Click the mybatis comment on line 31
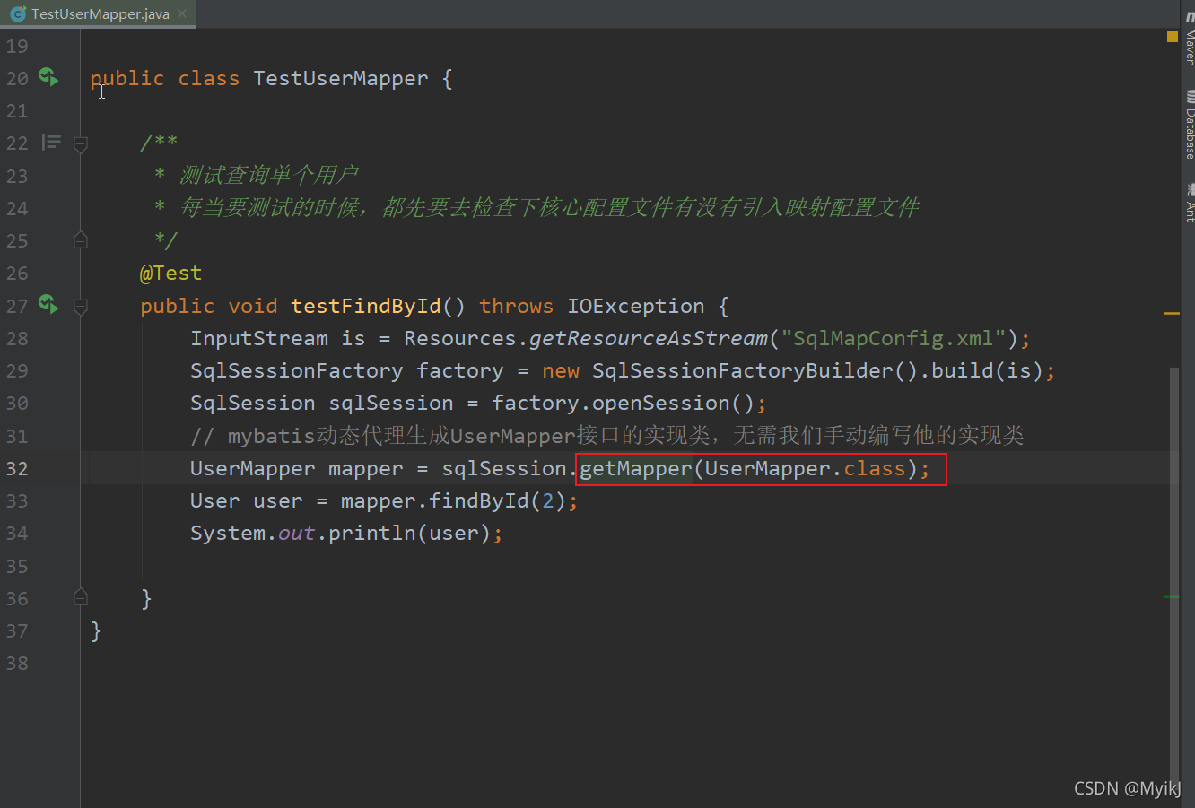1195x808 pixels. (607, 436)
